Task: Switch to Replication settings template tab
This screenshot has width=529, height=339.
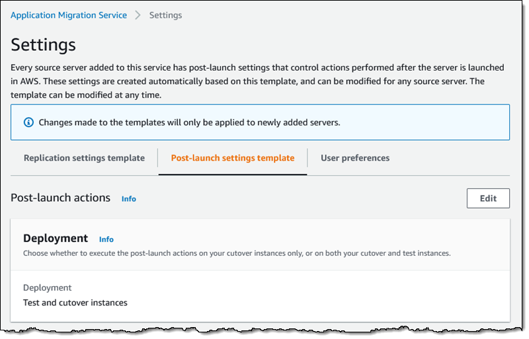Action: (x=84, y=158)
